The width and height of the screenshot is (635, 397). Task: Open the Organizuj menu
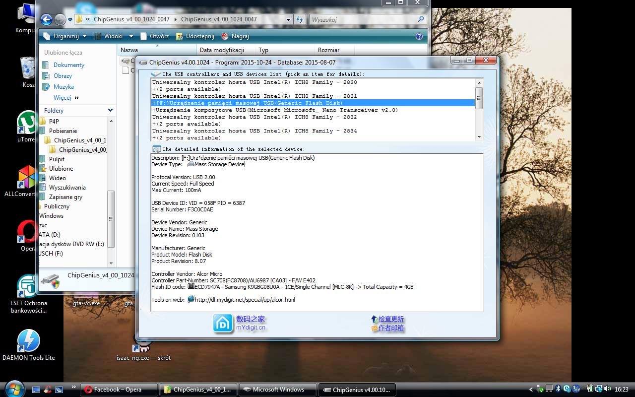65,36
